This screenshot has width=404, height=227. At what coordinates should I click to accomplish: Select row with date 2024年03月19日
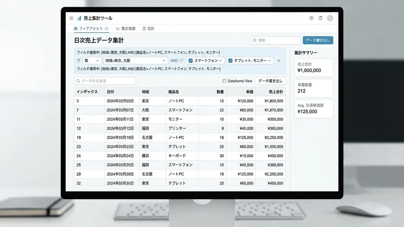click(180, 137)
